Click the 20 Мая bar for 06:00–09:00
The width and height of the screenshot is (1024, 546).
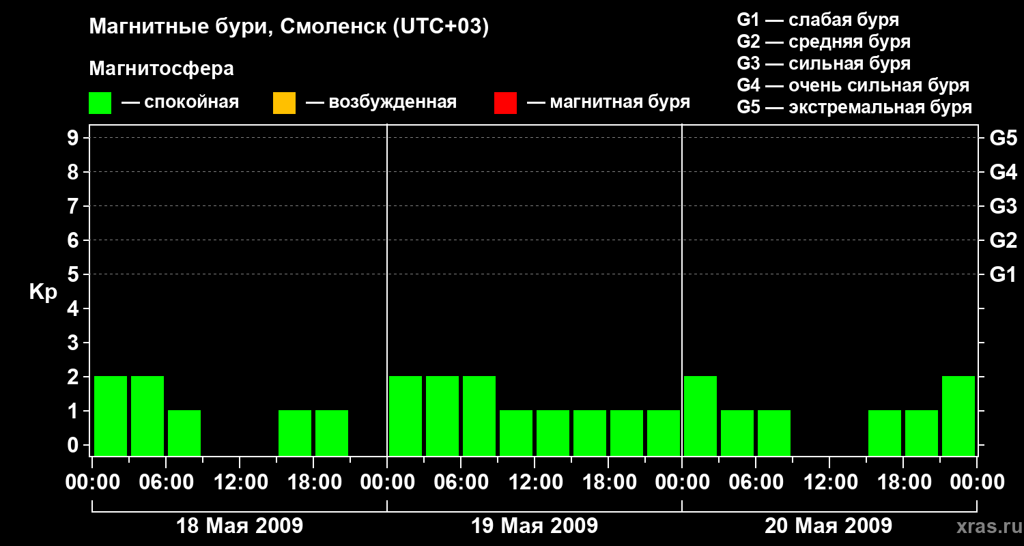[774, 433]
